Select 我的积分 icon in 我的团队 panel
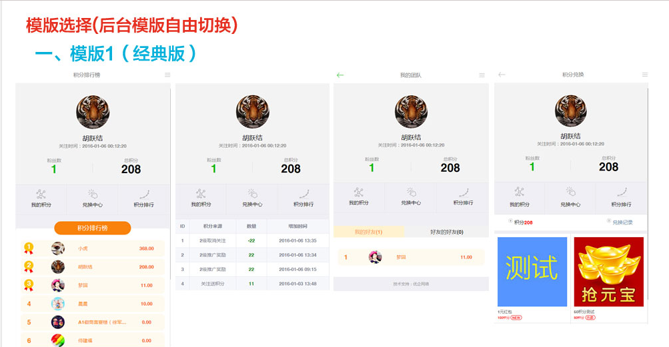Viewport: 669px width, 347px height. tap(358, 192)
